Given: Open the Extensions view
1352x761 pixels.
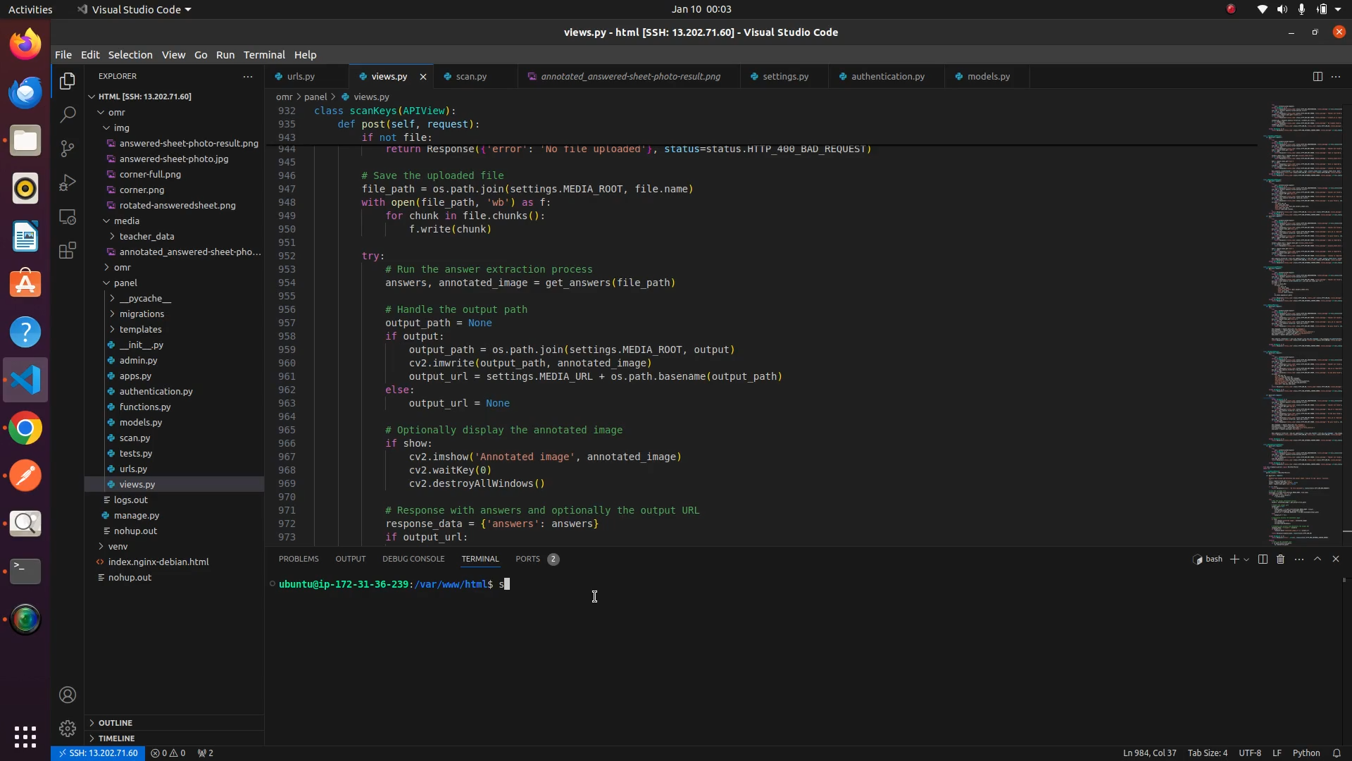Looking at the screenshot, I should click(x=68, y=251).
